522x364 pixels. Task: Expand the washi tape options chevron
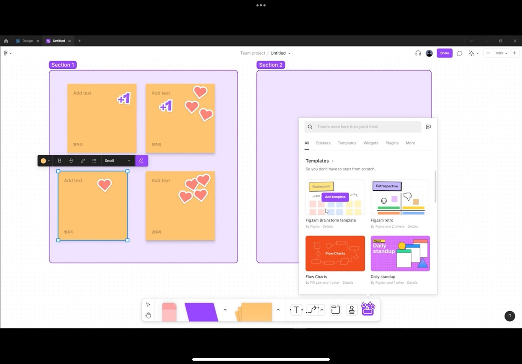click(x=225, y=310)
